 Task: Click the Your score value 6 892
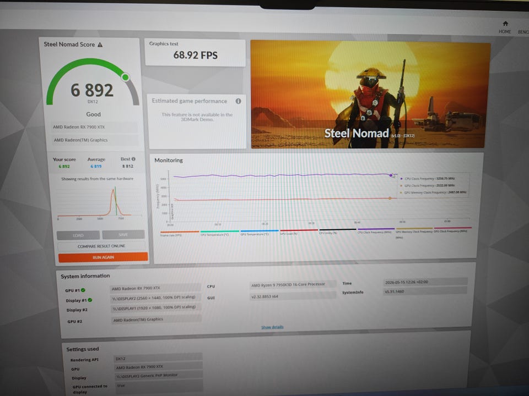tap(64, 166)
